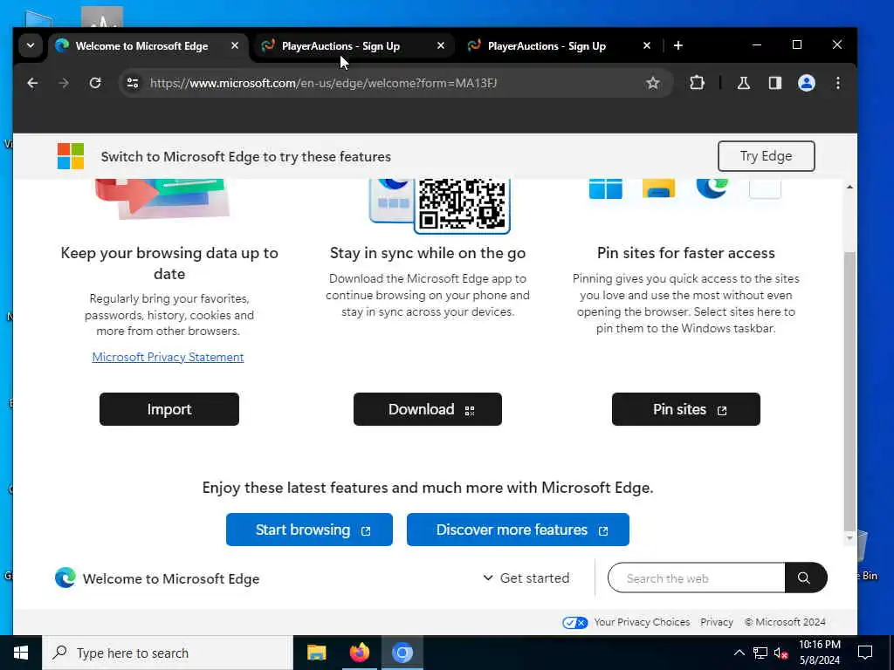
Task: Open Your Privacy Choices link
Action: tap(642, 622)
